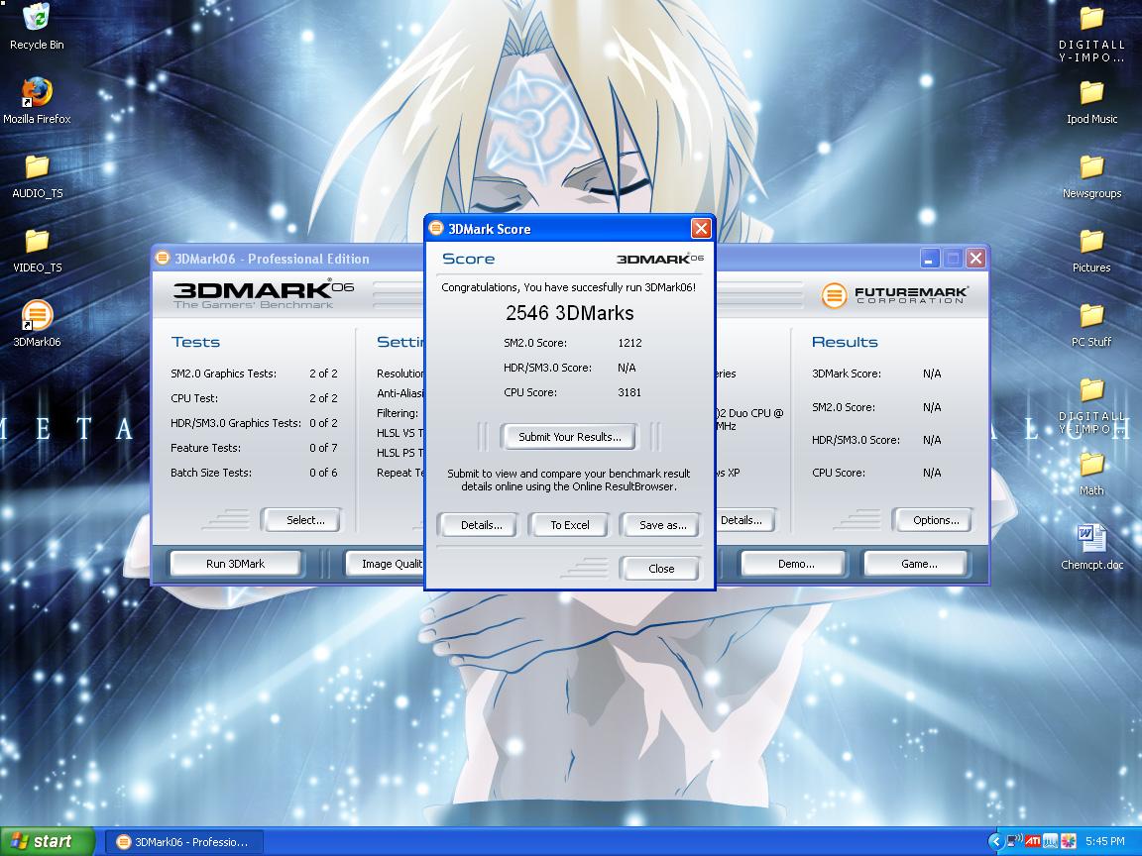Click the Demo button
Viewport: 1142px width, 856px height.
793,564
